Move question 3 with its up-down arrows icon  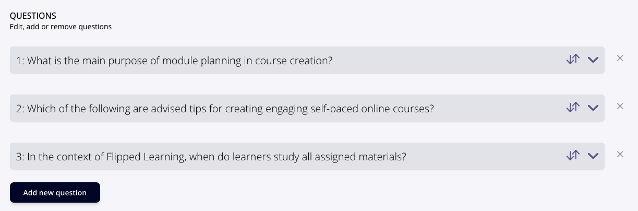tap(573, 156)
